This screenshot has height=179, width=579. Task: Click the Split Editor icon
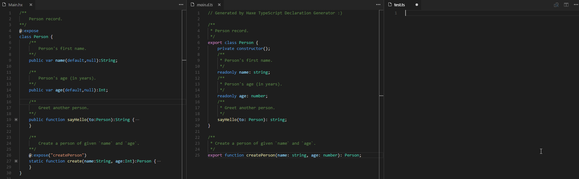pos(566,5)
